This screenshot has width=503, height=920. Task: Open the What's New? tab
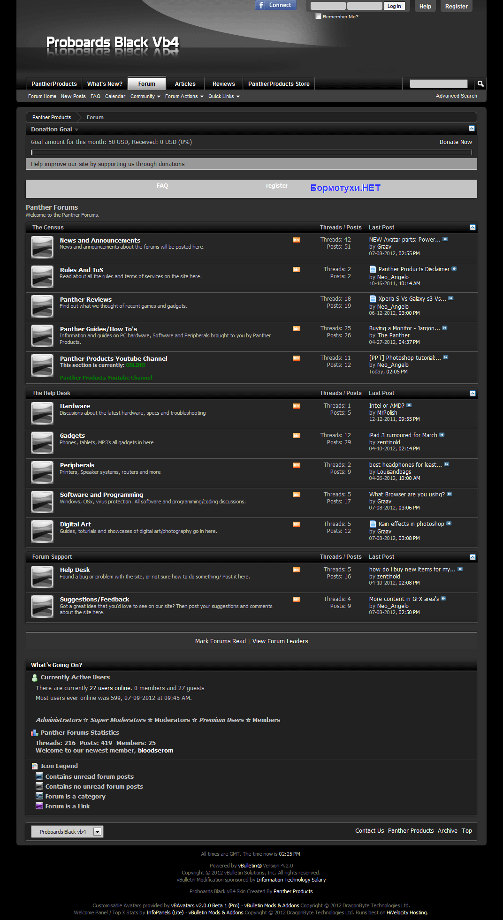(105, 84)
